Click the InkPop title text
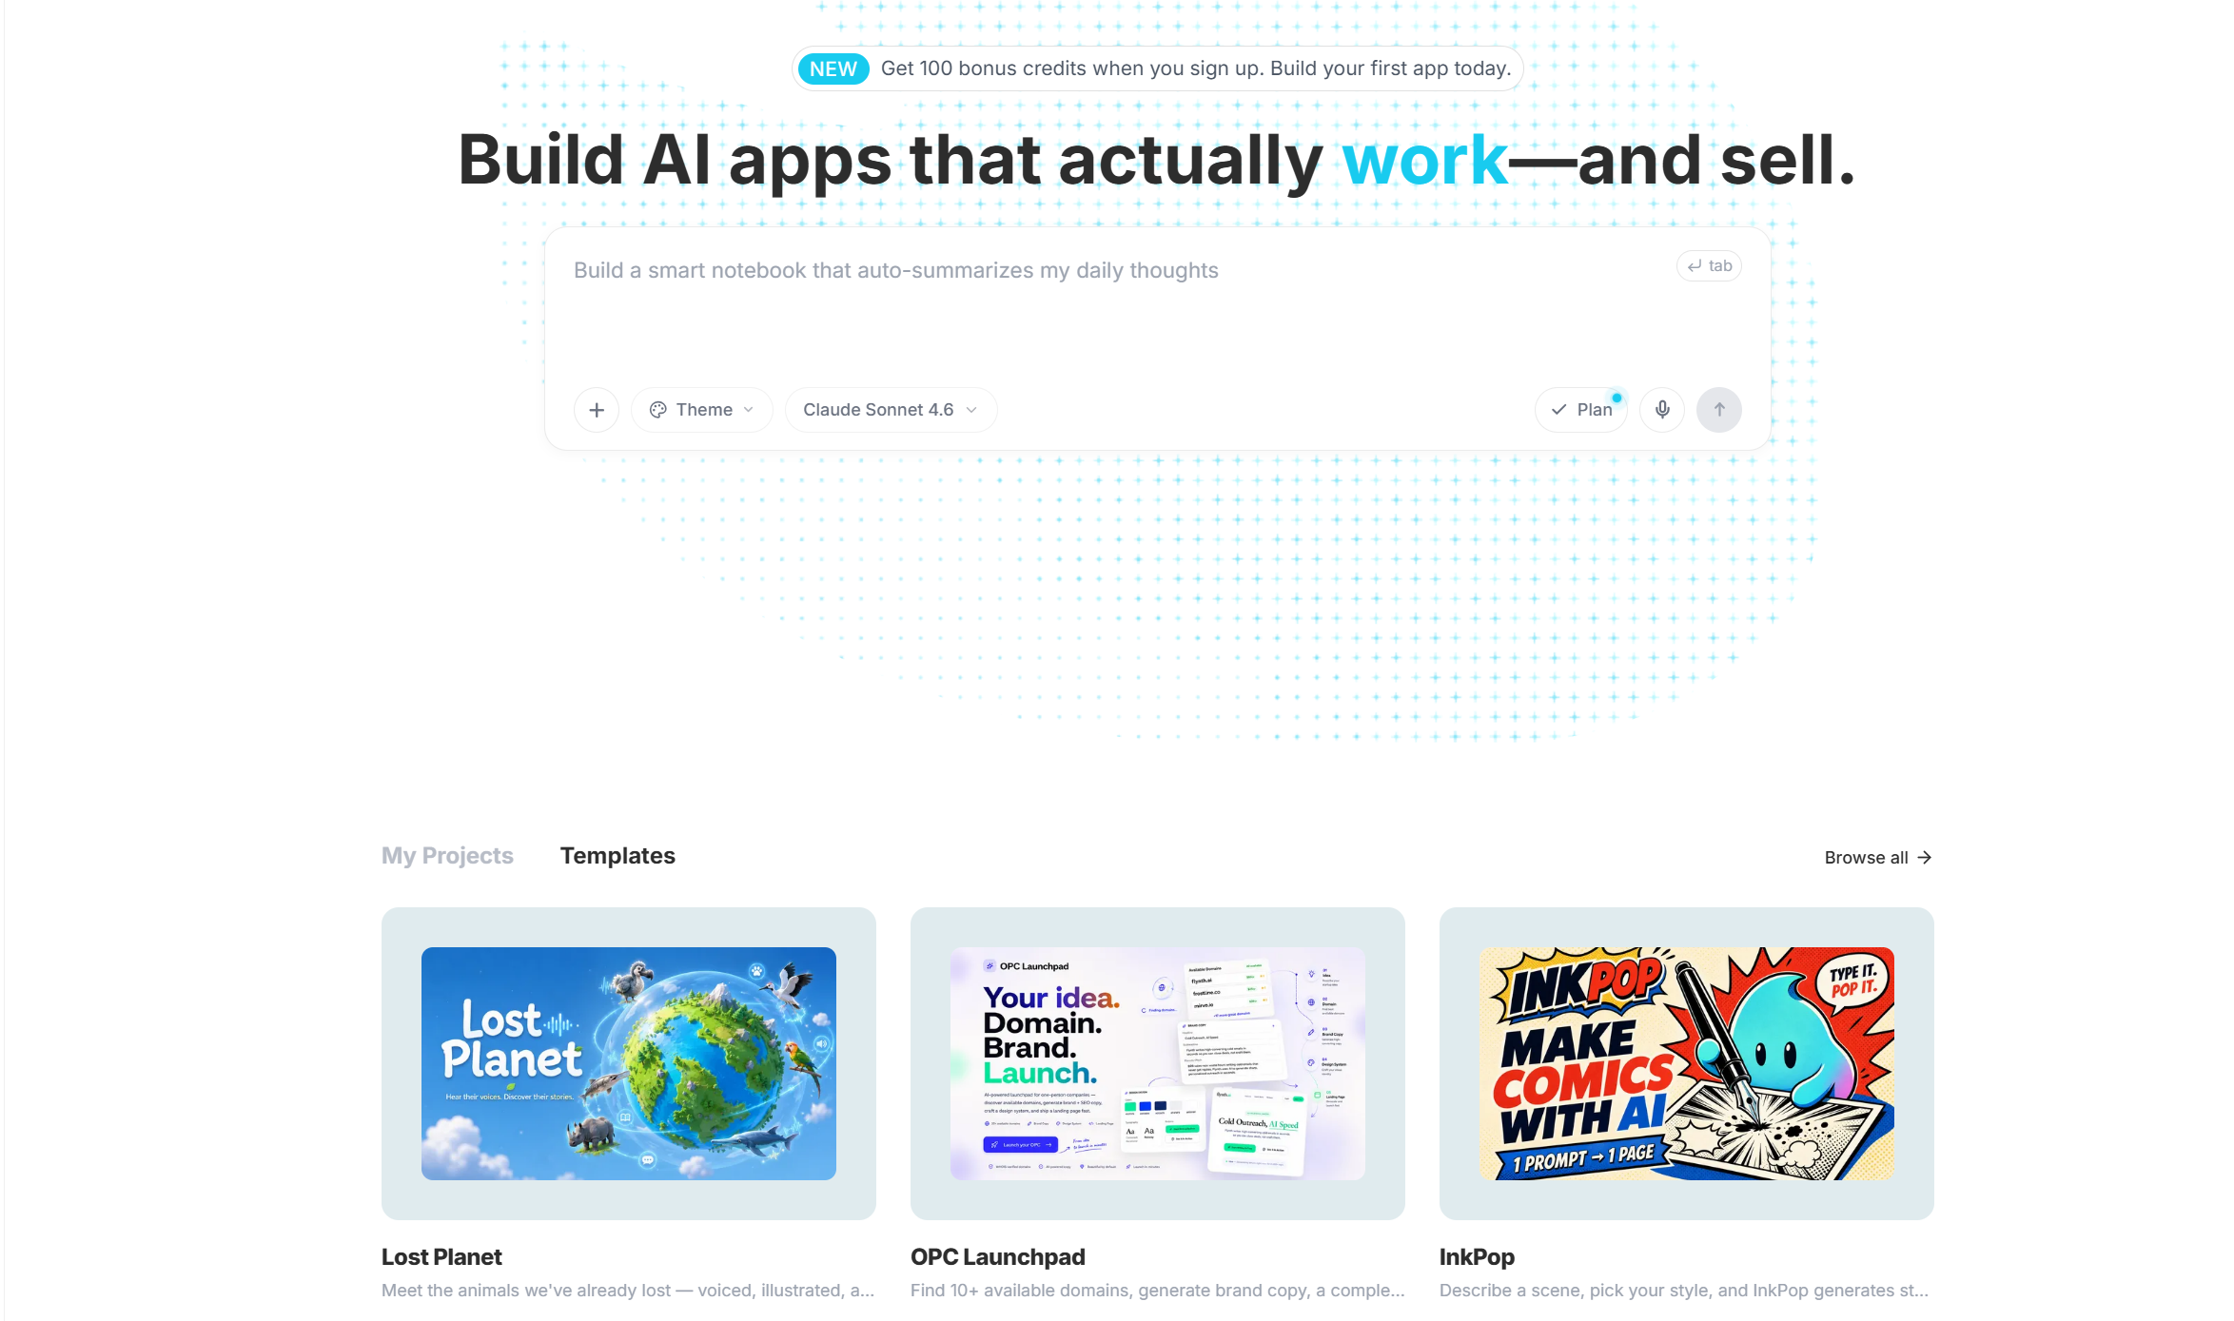2234x1321 pixels. pos(1477,1257)
